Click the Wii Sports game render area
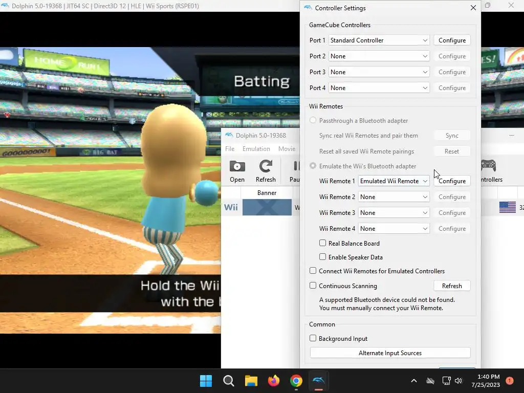 (111, 190)
